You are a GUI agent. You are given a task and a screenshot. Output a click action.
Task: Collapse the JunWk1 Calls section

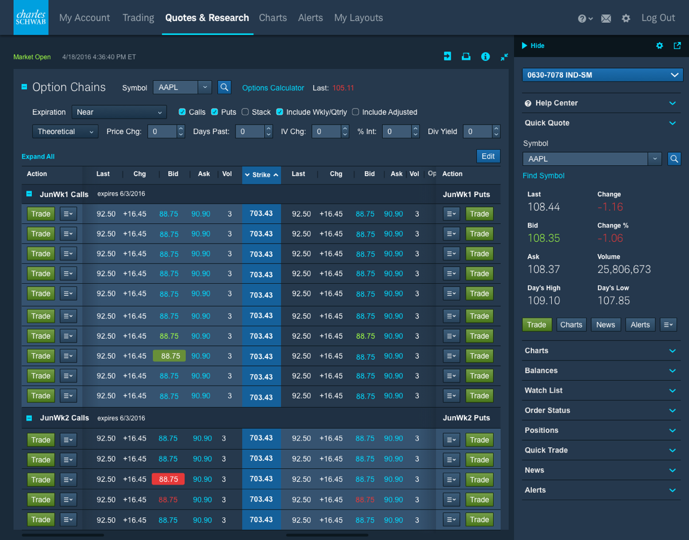(x=29, y=193)
